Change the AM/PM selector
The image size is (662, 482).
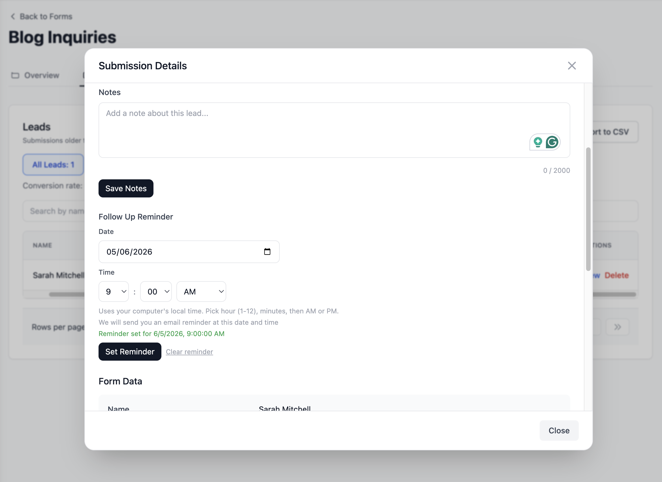click(201, 291)
